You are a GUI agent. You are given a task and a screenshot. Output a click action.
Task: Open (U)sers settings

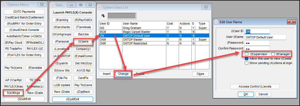coord(83,41)
